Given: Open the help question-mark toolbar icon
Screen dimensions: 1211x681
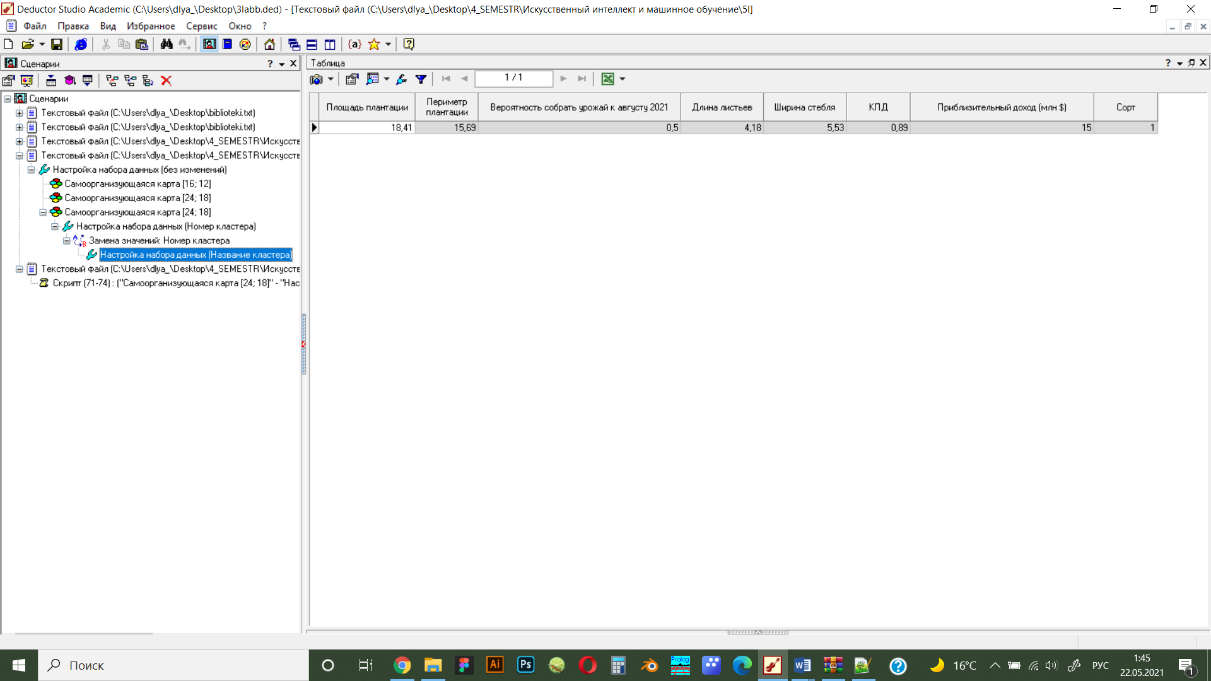Looking at the screenshot, I should (x=409, y=44).
